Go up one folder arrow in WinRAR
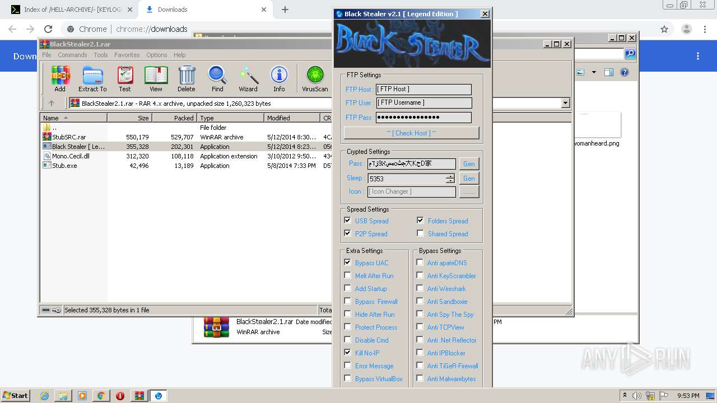717x403 pixels. point(52,103)
